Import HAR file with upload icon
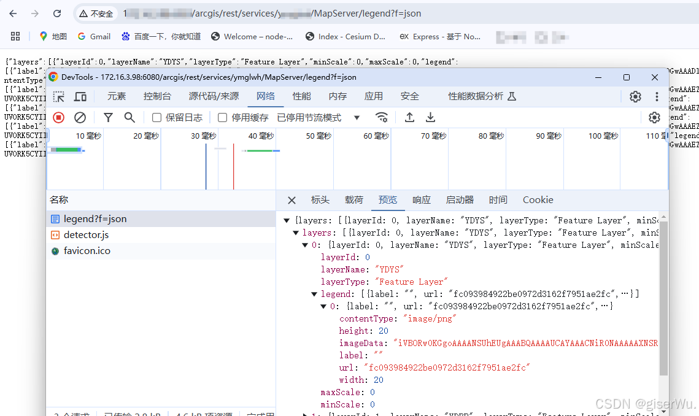699x416 pixels. 409,117
